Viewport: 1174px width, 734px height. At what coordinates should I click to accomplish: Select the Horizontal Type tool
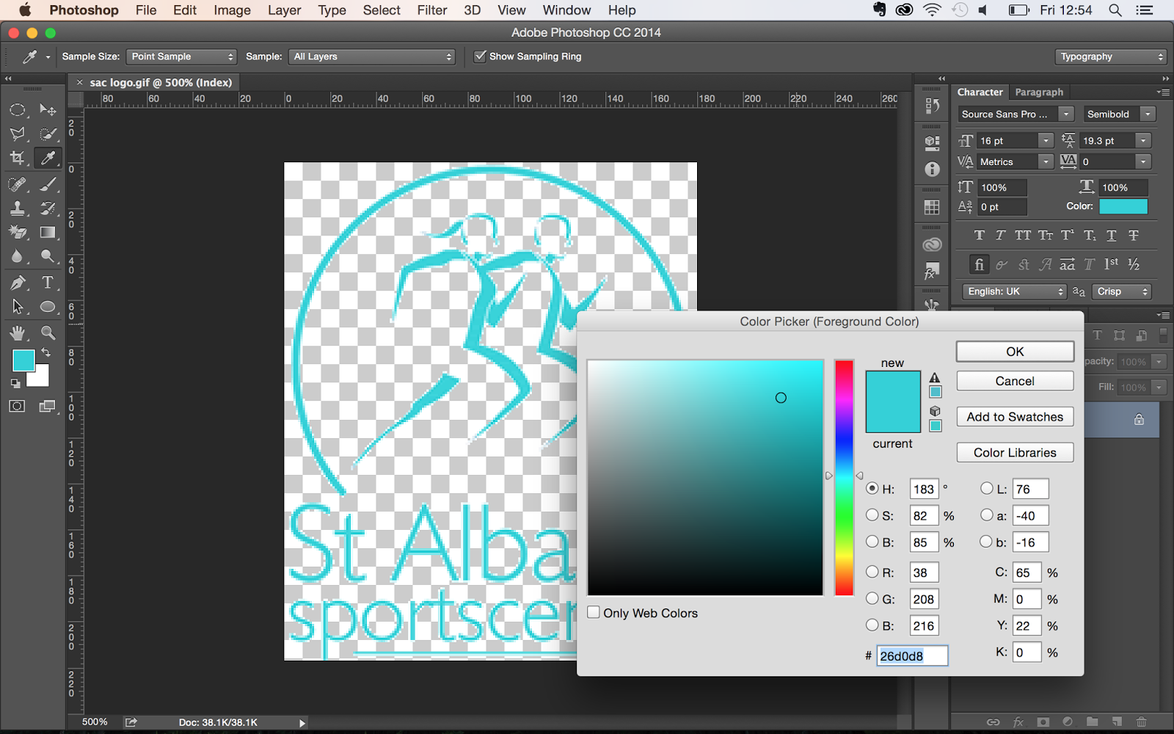[x=48, y=283]
